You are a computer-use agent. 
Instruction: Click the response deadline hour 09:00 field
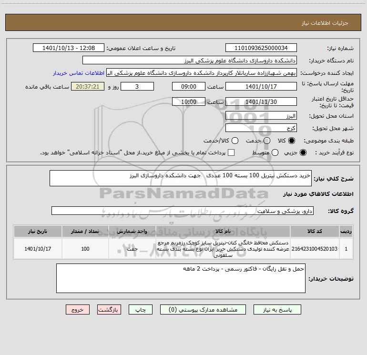[189, 86]
